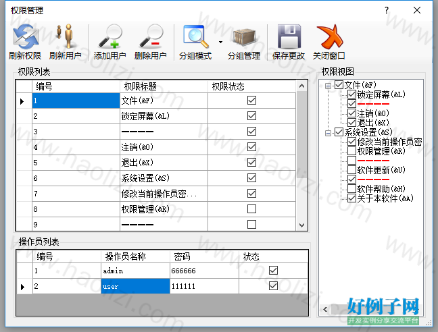This screenshot has width=438, height=332.
Task: Toggle 权限状态 checkbox for 锁定屏幕(&L) row
Action: [x=251, y=115]
